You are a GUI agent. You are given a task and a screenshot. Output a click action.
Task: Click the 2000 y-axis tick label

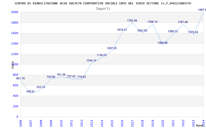[x=15, y=12]
